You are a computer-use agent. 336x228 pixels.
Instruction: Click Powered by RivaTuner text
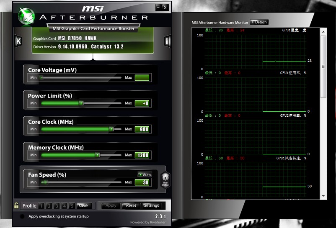148,222
